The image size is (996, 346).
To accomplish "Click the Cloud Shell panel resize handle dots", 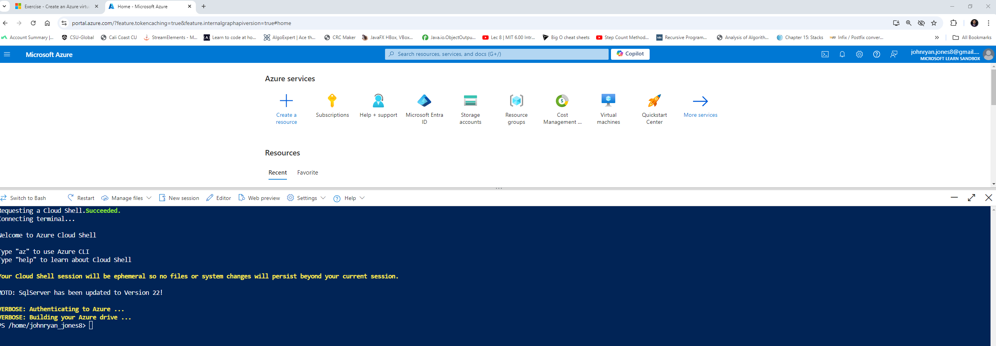I will click(x=499, y=189).
